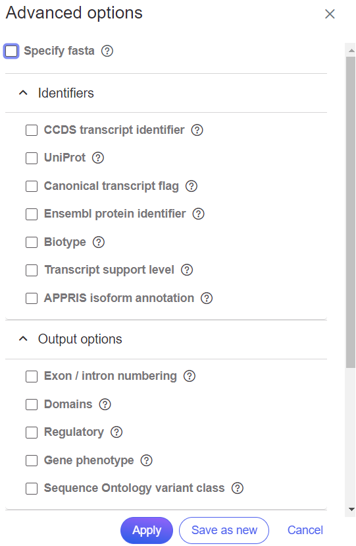The height and width of the screenshot is (546, 356).
Task: Click help icon next to Domains
Action: pyautogui.click(x=105, y=405)
